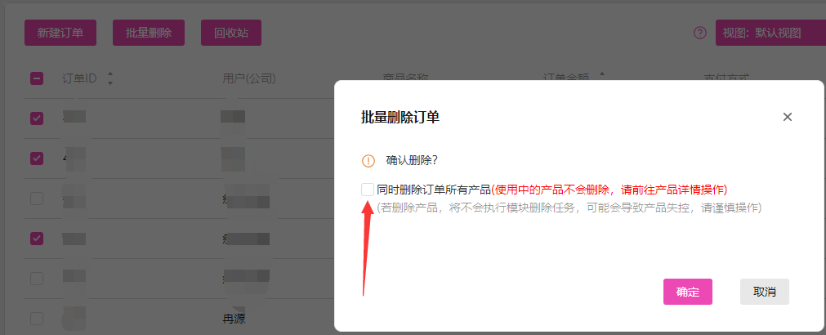
Task: Check the fifth order row checkbox
Action: (37, 279)
